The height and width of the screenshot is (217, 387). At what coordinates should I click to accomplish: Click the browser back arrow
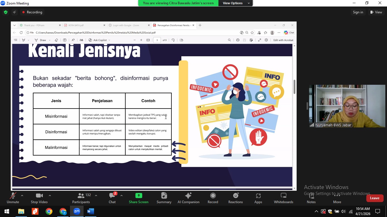(x=15, y=32)
